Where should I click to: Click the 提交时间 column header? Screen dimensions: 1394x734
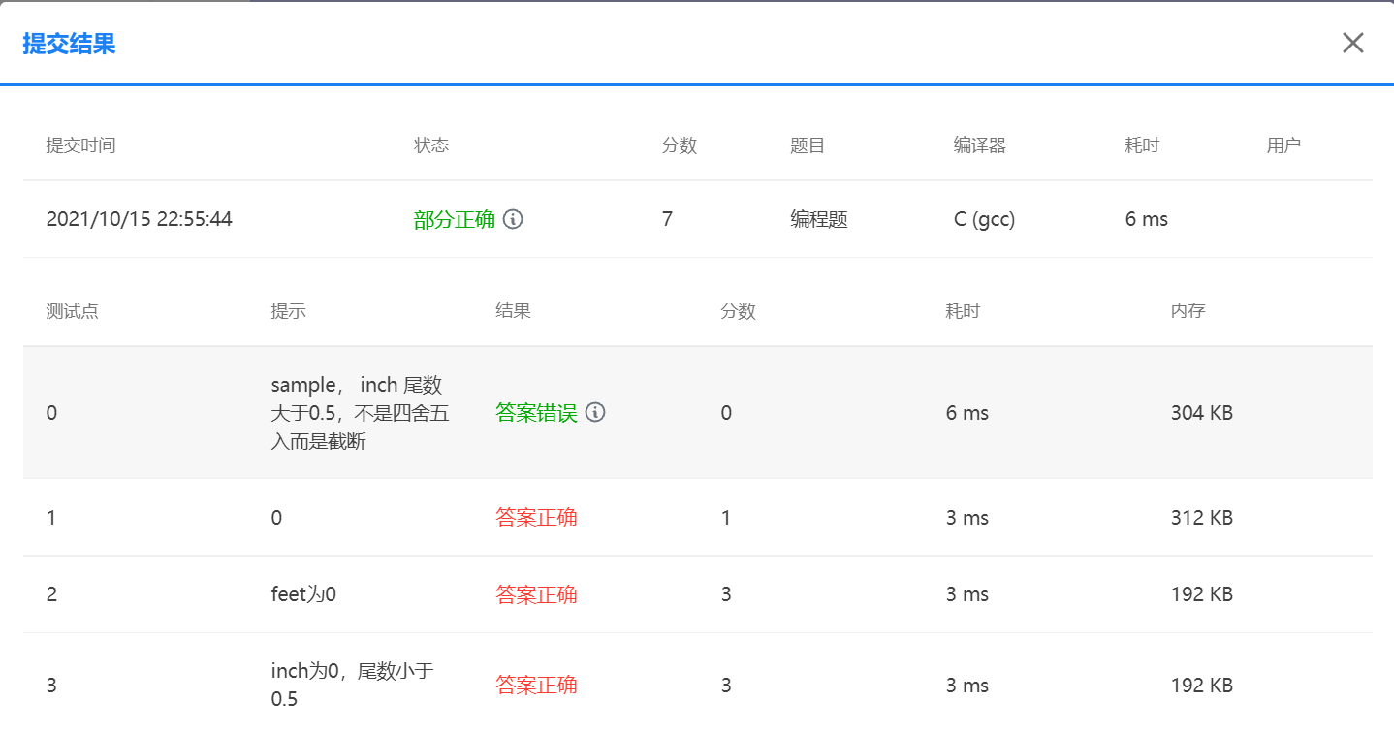click(x=80, y=145)
